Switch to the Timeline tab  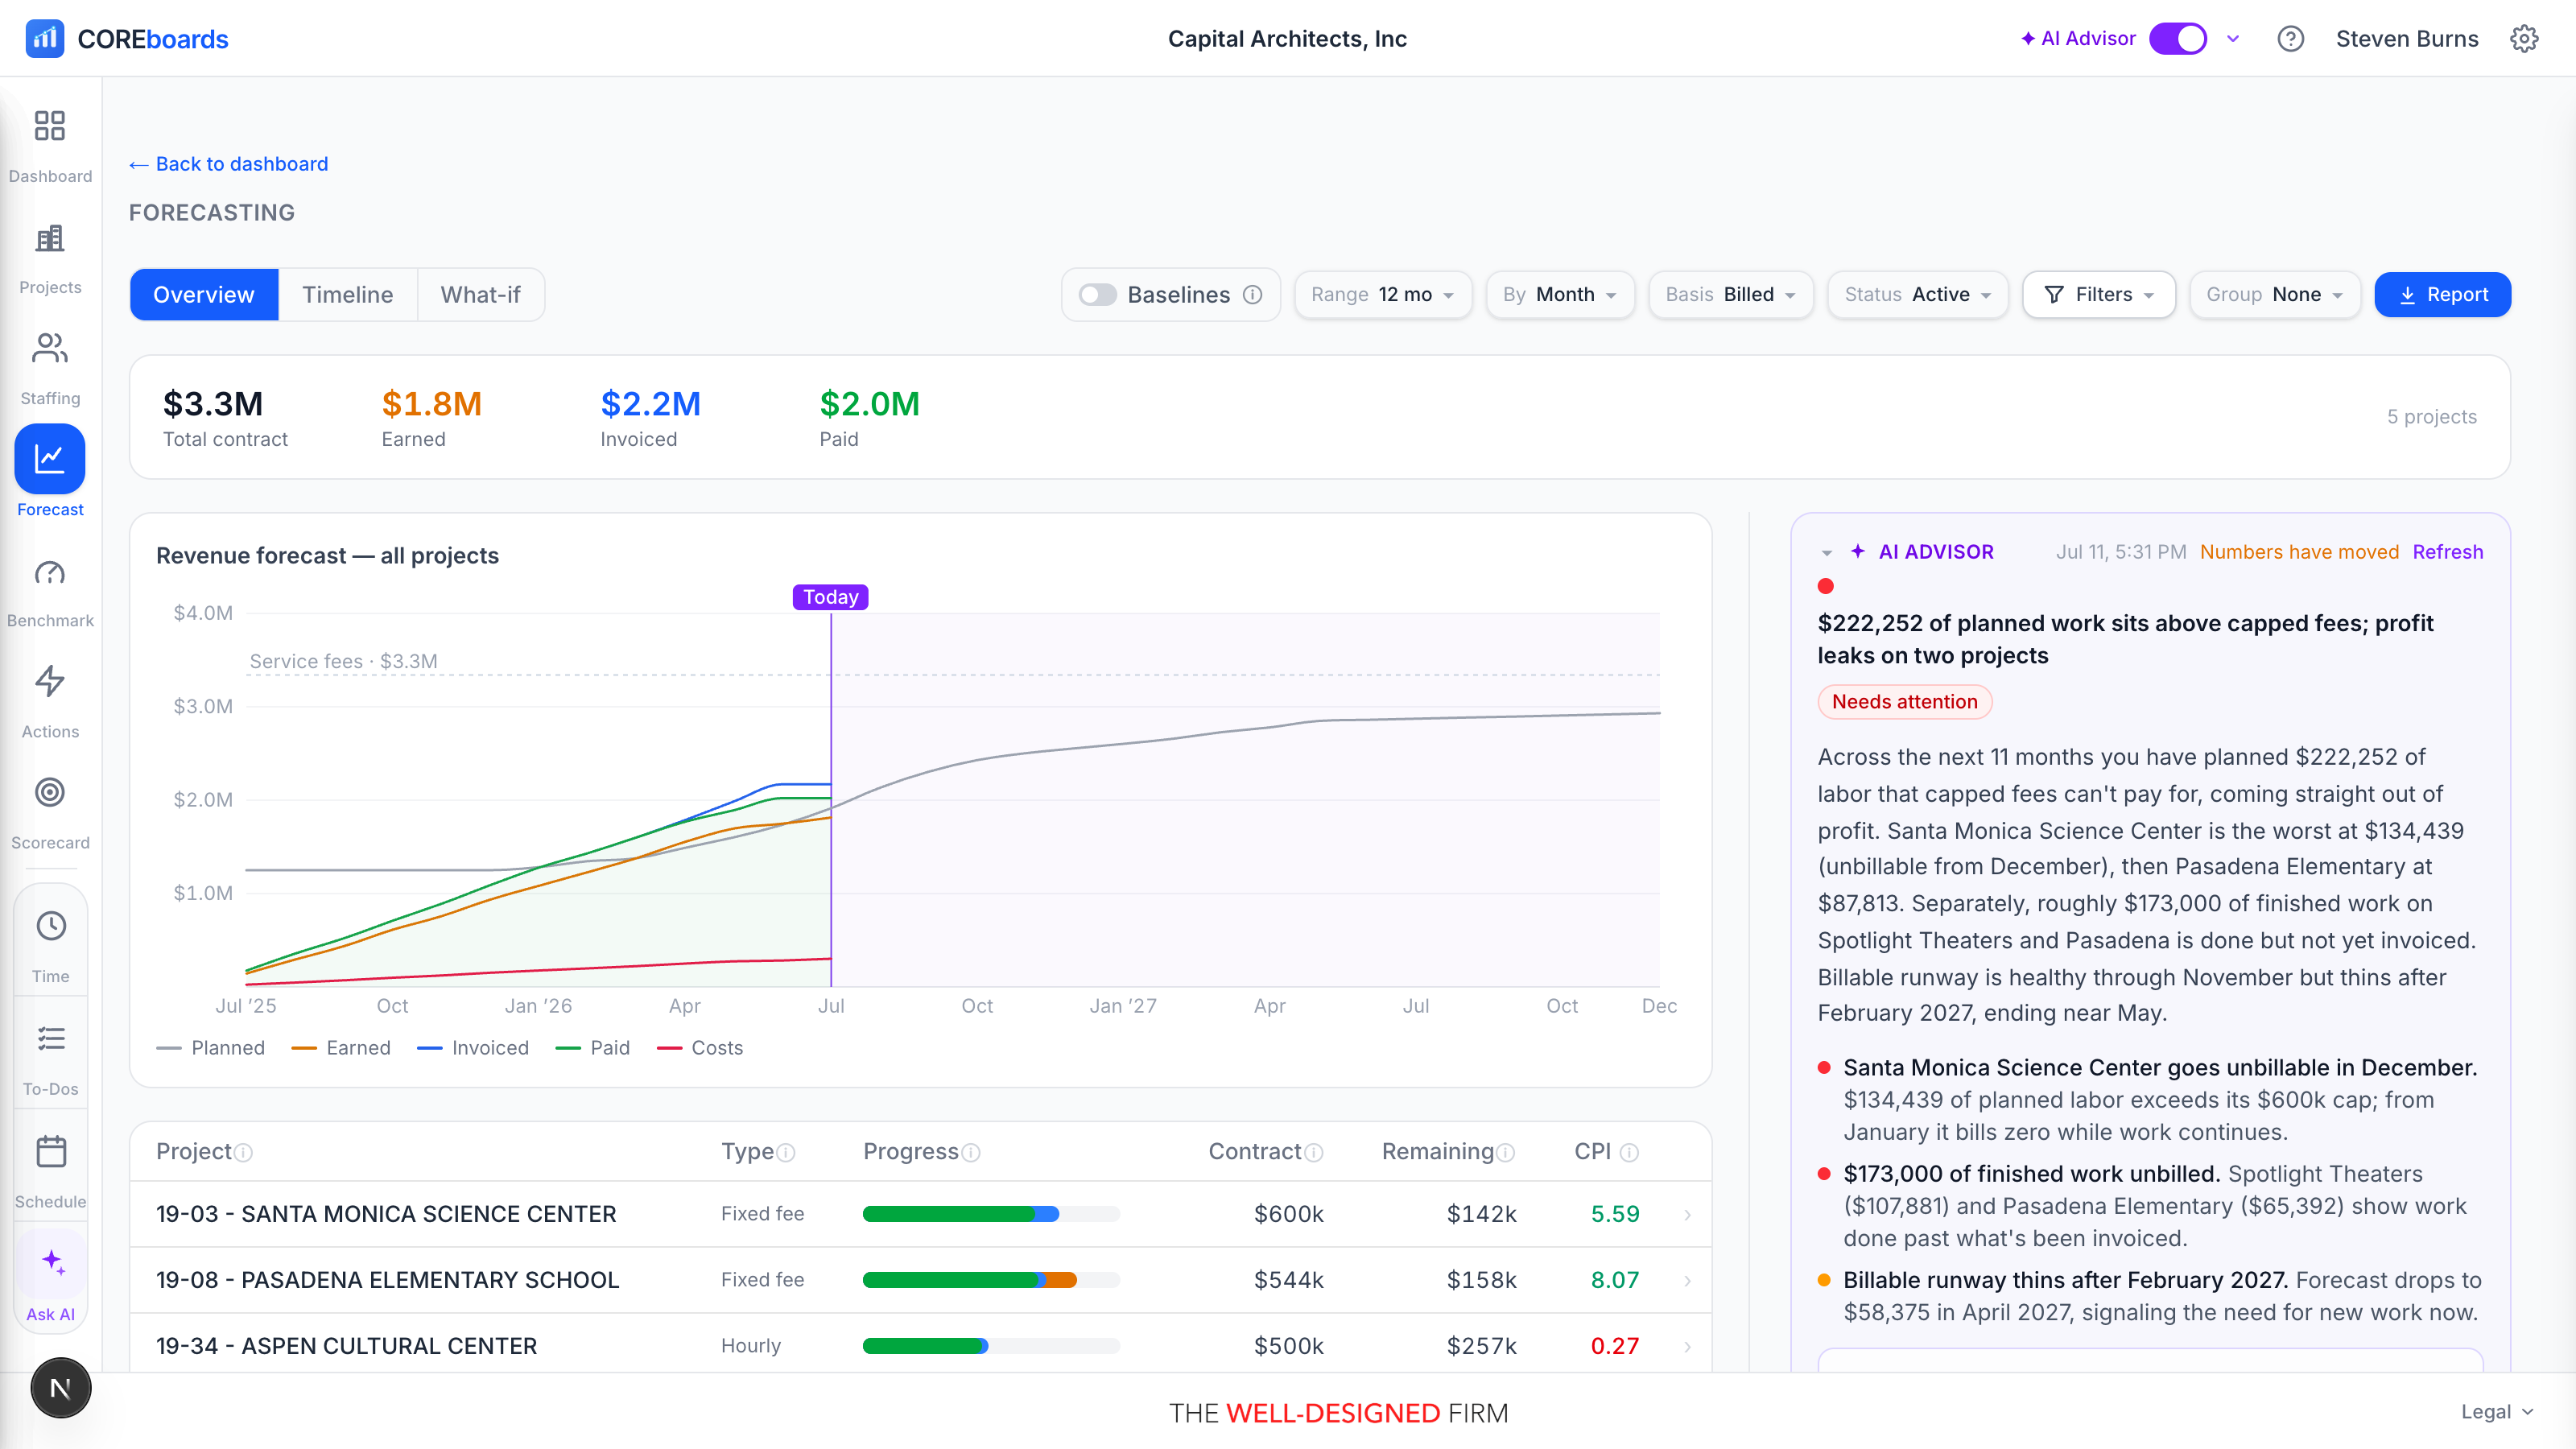[347, 295]
